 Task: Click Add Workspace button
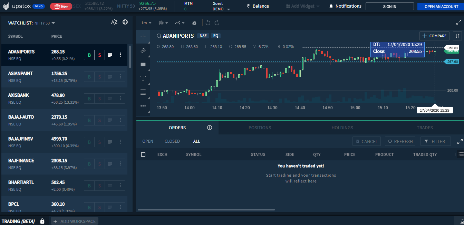pyautogui.click(x=75, y=221)
